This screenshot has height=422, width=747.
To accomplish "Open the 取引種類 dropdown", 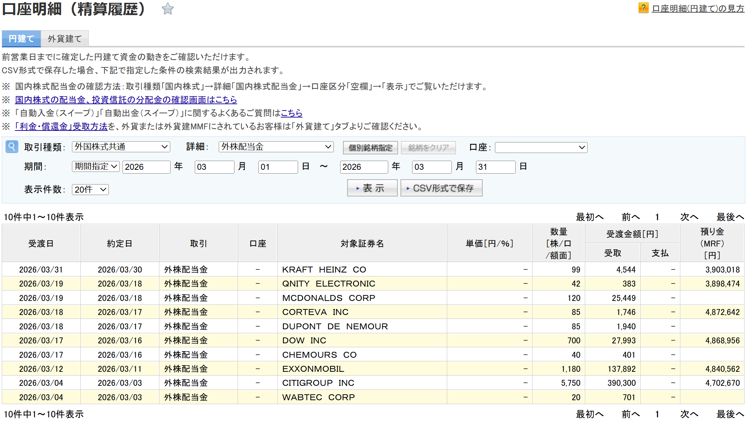I will [x=121, y=147].
